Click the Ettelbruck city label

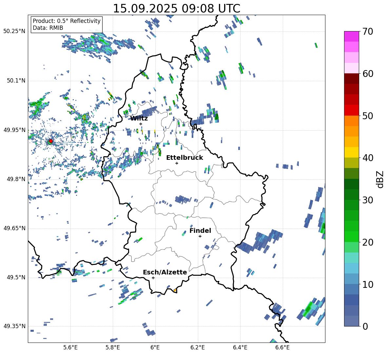(x=184, y=158)
